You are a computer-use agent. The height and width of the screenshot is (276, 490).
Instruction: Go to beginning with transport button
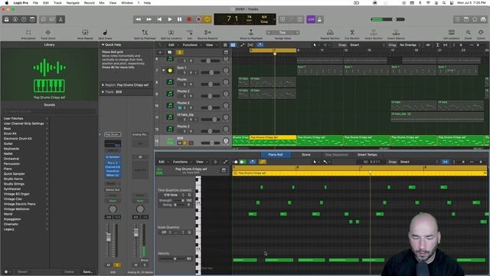pyautogui.click(x=159, y=19)
